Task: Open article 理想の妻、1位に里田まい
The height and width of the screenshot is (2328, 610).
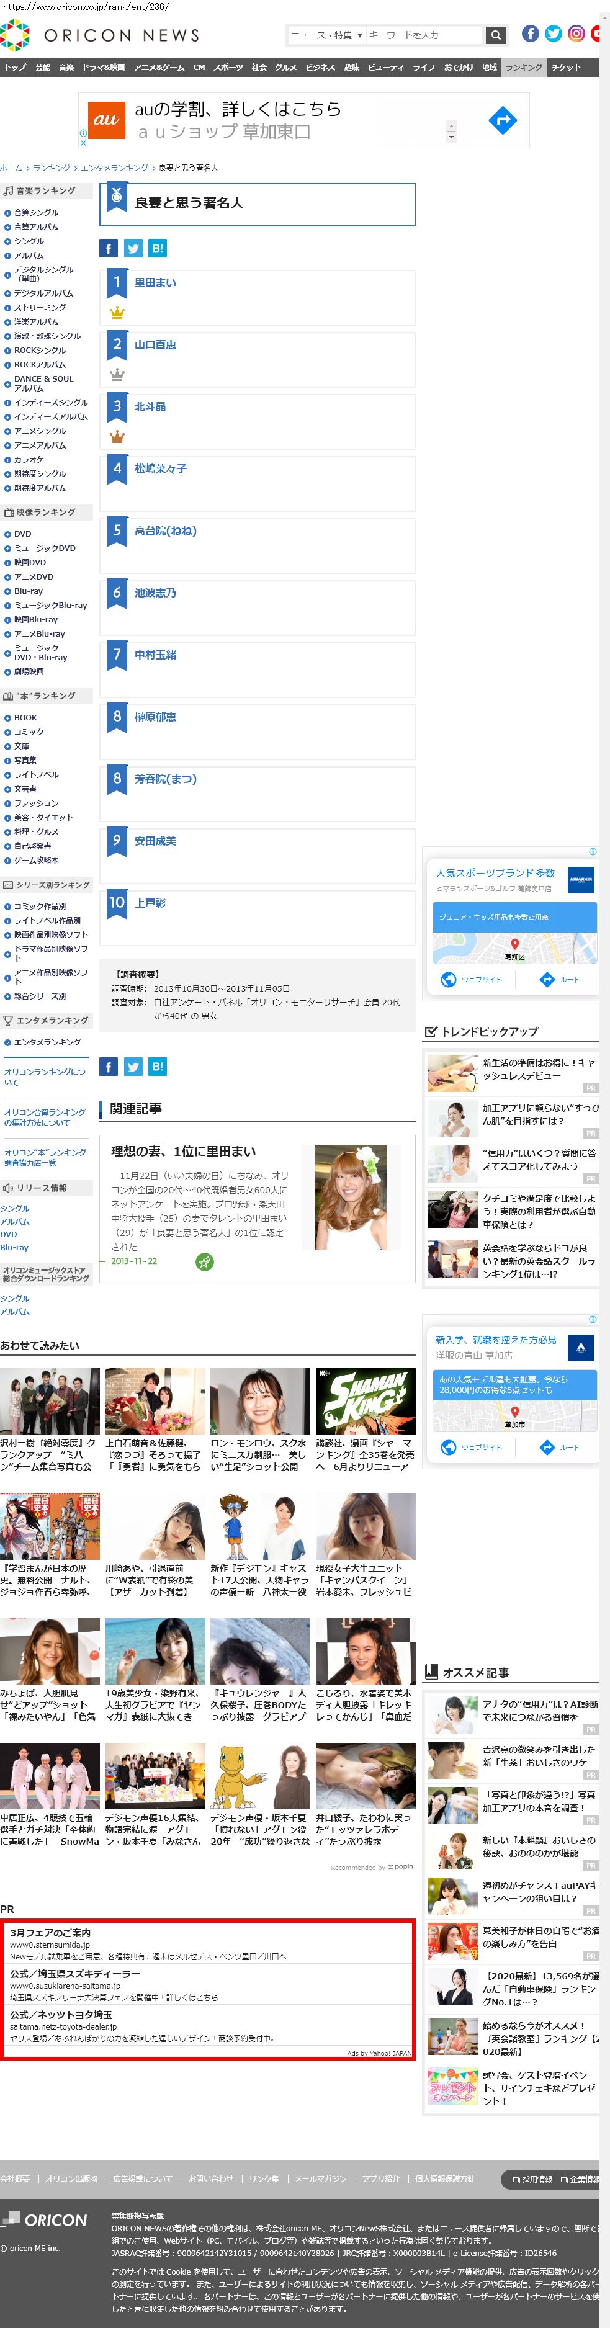Action: 184,1152
